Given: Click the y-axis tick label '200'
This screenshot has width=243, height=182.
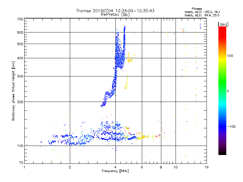Looking at the screenshot, I should [20, 102].
